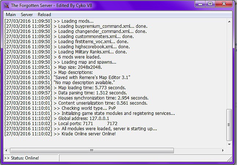Select the 'Map loading time: 5.773 seconds.' line
Screen dimensions: 237x165
click(x=65, y=88)
